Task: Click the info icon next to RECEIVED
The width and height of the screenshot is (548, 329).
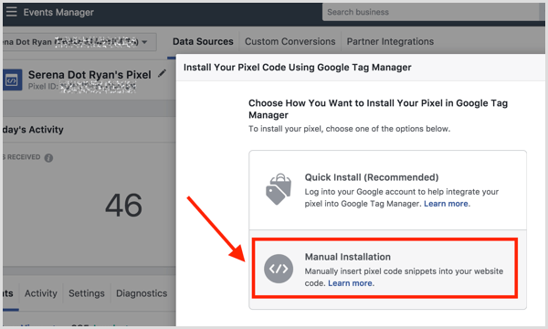Action: click(48, 158)
